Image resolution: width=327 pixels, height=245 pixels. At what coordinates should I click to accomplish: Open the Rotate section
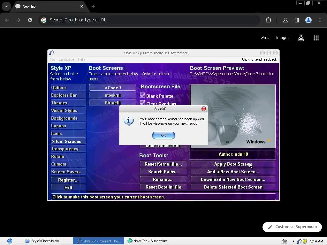[x=68, y=156]
